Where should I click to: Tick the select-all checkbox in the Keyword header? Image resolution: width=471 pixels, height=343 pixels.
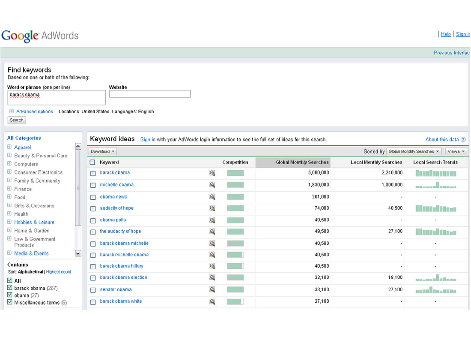pyautogui.click(x=92, y=162)
